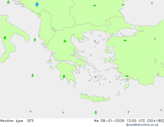164x127 pixels.
Task: Select gray dot near Lemnos in the north Aegean
Action: 95,41
